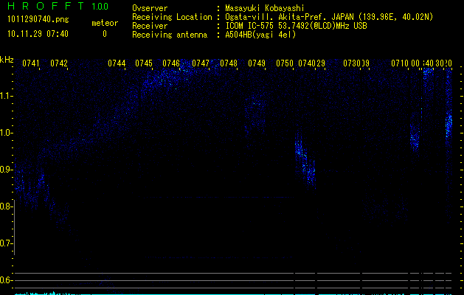Image resolution: width=464 pixels, height=295 pixels.
Task: Click the 0710 00 time label
Action: click(406, 63)
